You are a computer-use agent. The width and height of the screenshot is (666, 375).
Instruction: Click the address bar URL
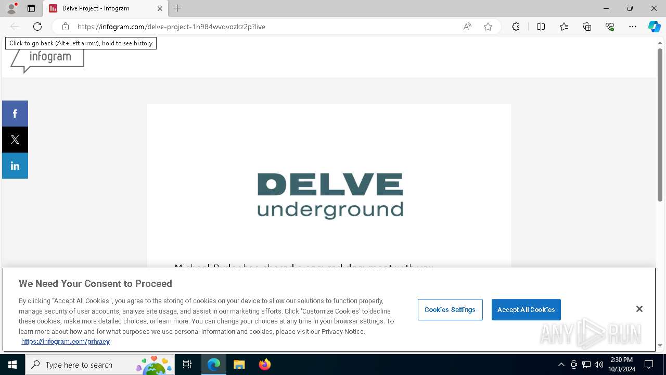click(x=171, y=27)
